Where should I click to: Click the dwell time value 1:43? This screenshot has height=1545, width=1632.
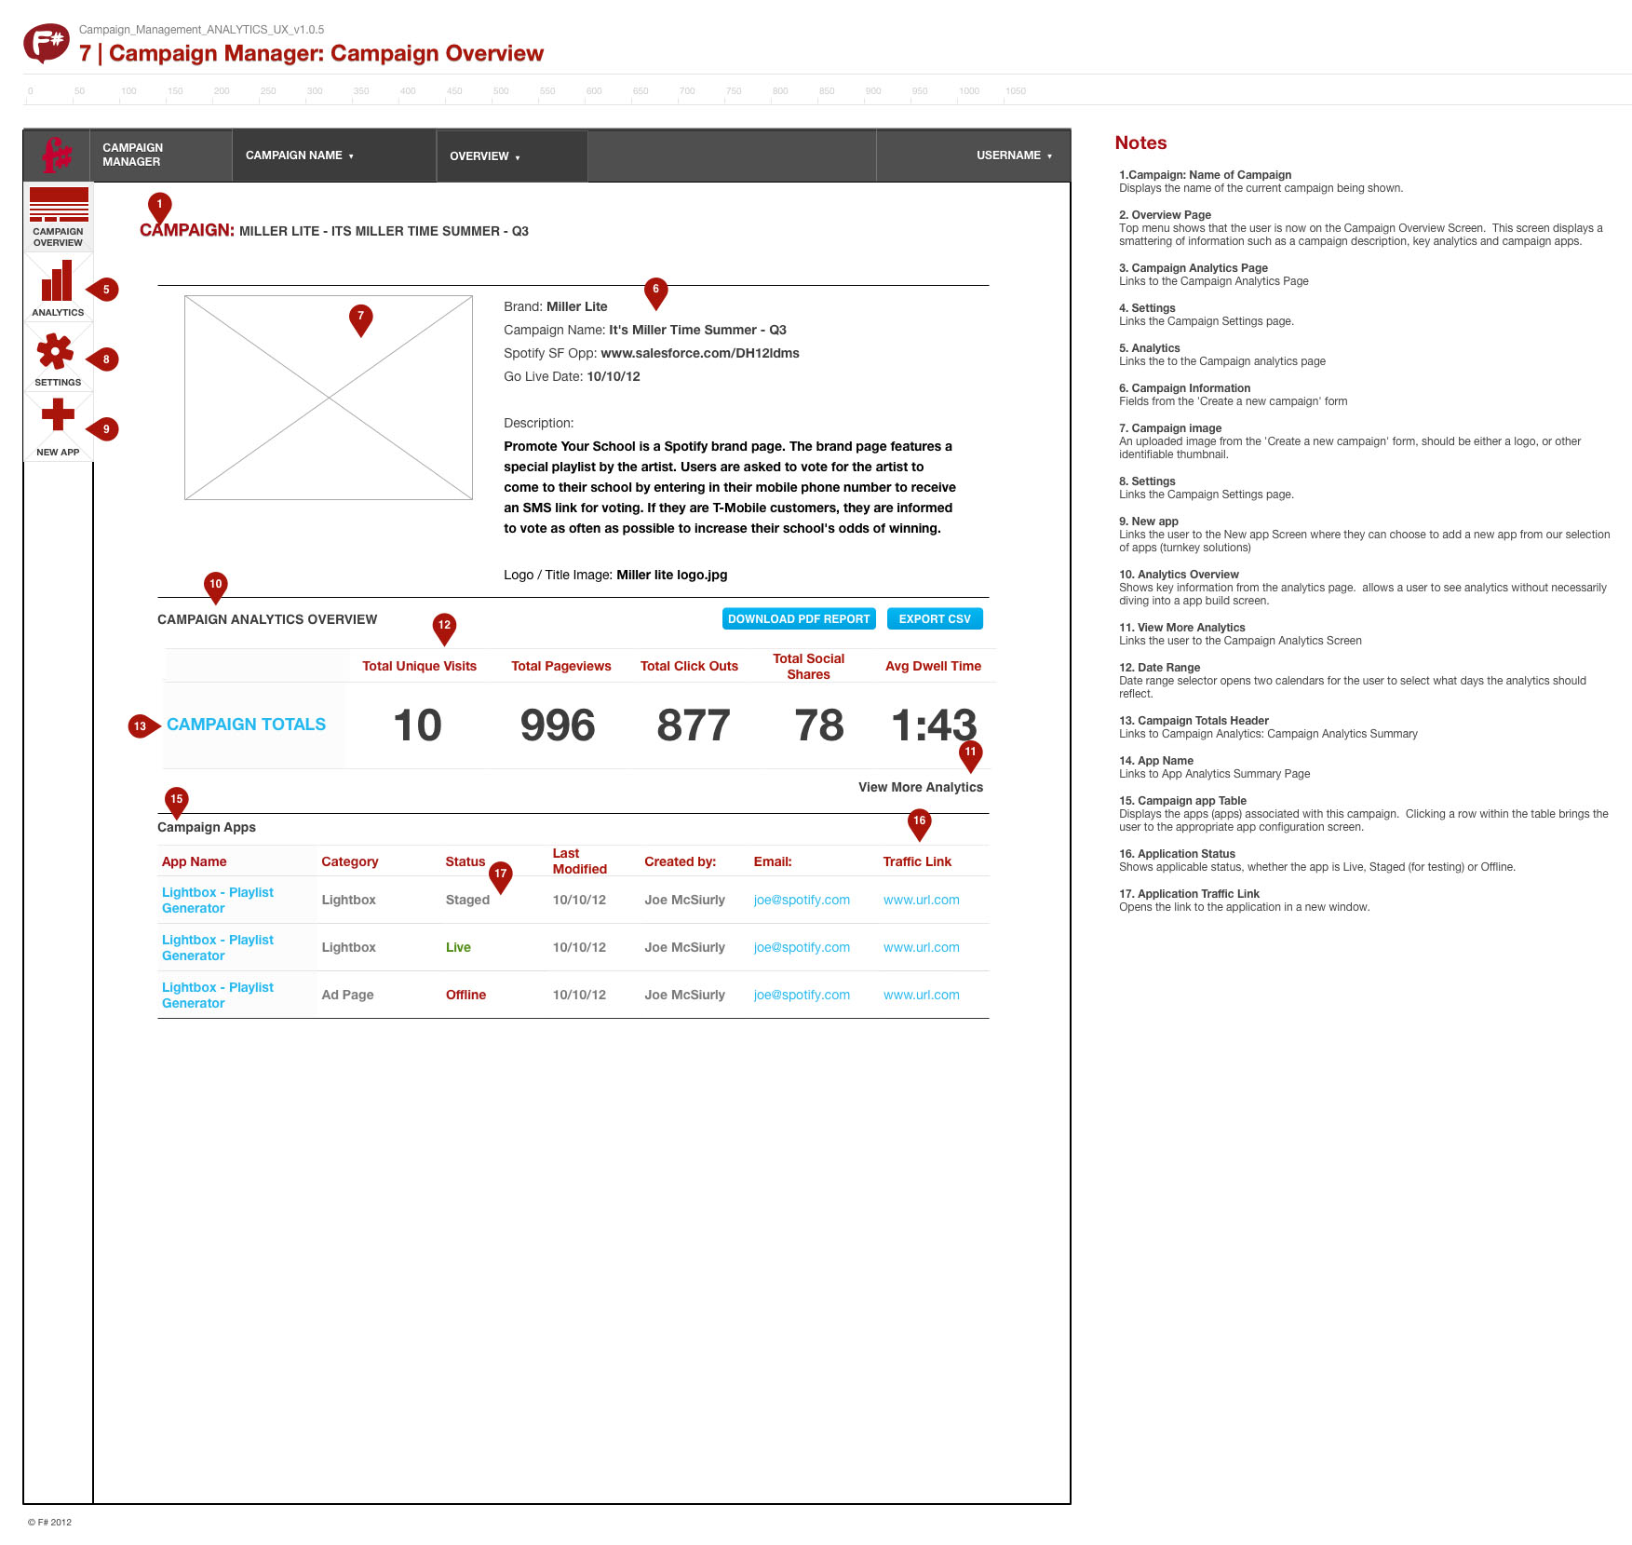click(934, 725)
